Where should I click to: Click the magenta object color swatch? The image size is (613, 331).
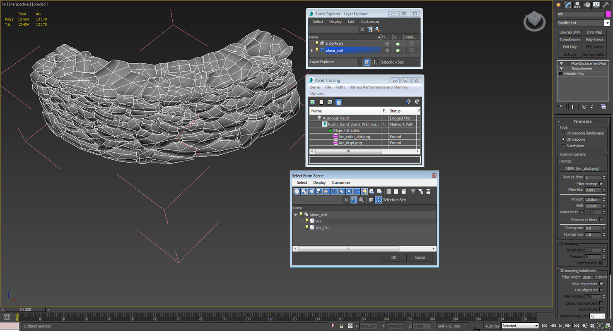(608, 14)
